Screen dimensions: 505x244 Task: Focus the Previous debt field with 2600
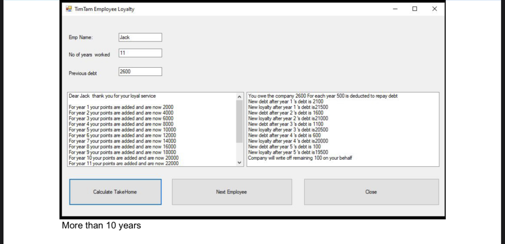click(x=140, y=72)
